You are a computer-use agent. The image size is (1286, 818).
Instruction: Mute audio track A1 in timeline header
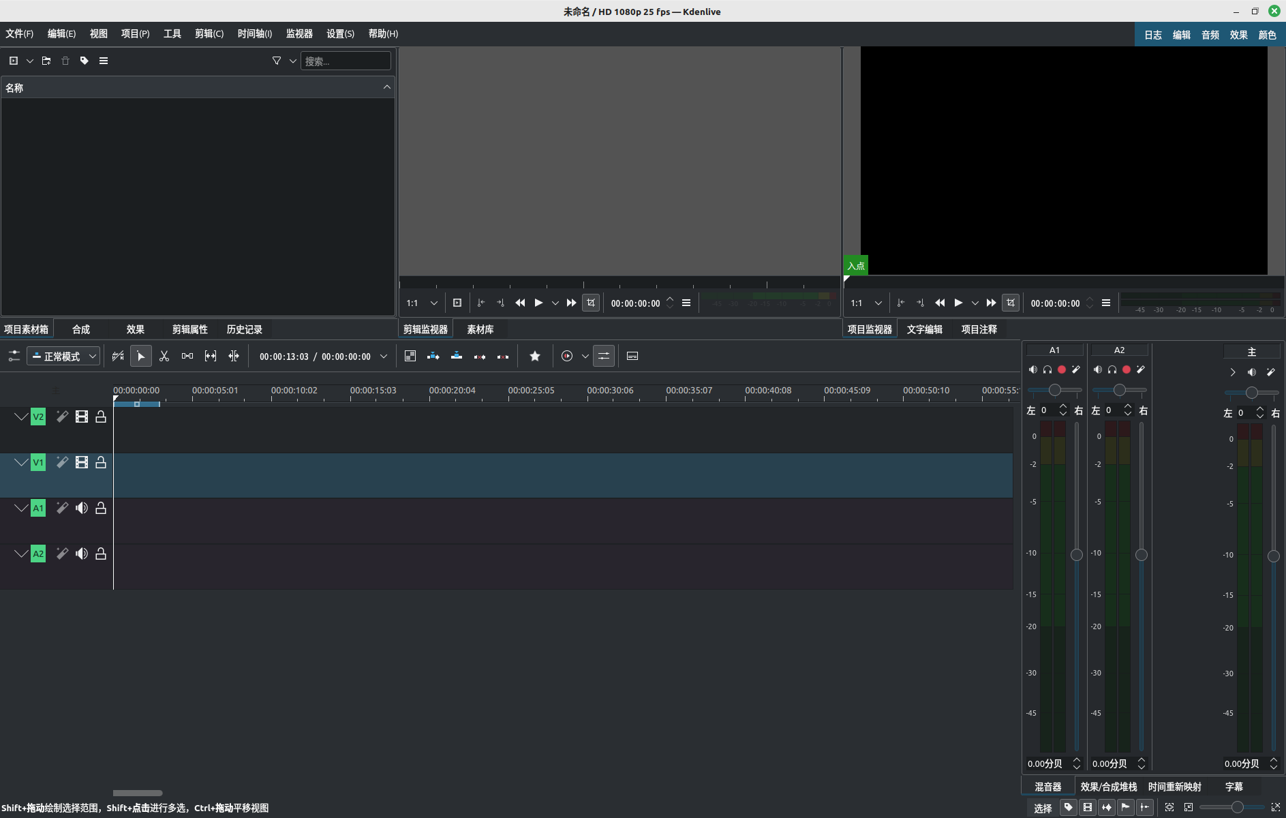(x=82, y=508)
